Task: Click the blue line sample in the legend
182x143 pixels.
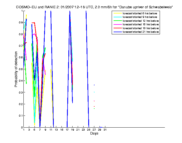Action: point(117,32)
